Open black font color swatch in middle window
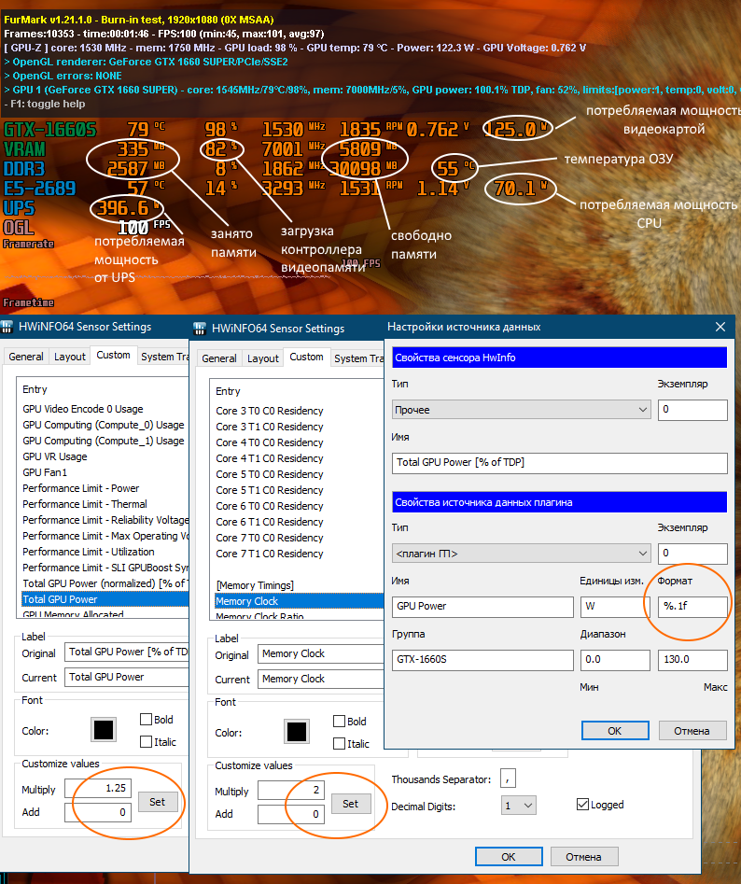This screenshot has height=884, width=741. (297, 732)
